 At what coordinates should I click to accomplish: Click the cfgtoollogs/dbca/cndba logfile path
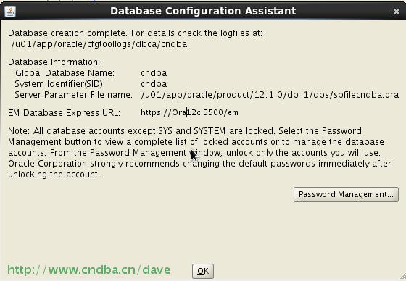pyautogui.click(x=100, y=44)
